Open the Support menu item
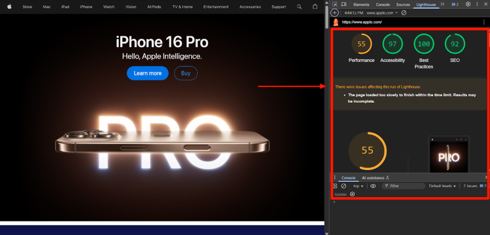 (279, 7)
